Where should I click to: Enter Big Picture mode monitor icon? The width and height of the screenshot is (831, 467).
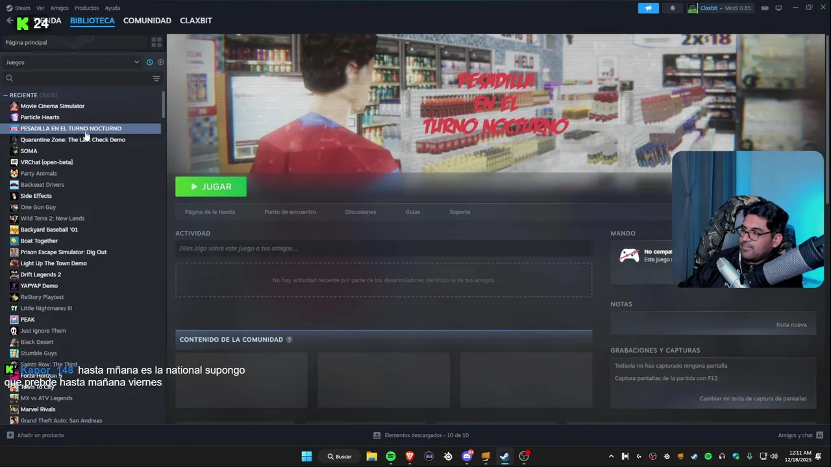pos(778,8)
